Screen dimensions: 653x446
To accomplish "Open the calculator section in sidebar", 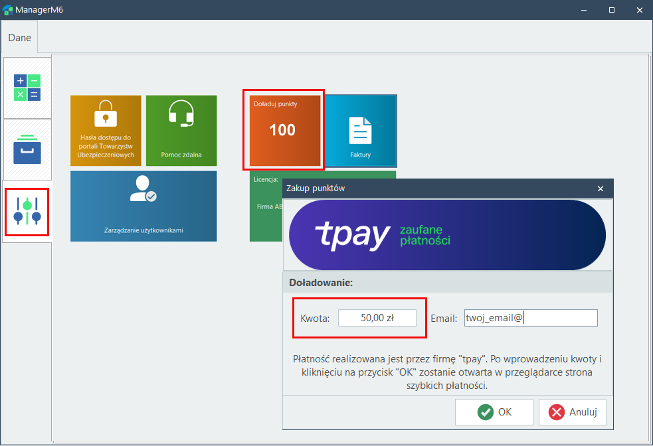I will [x=27, y=88].
